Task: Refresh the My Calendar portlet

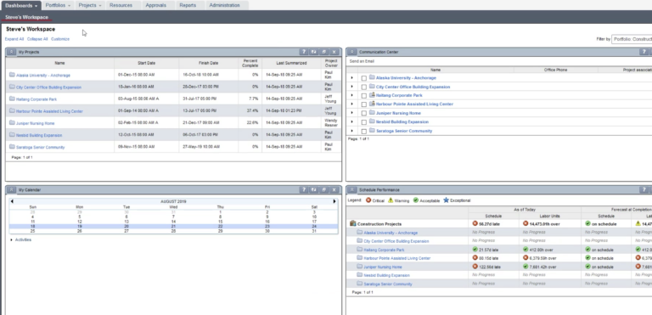Action: (314, 189)
